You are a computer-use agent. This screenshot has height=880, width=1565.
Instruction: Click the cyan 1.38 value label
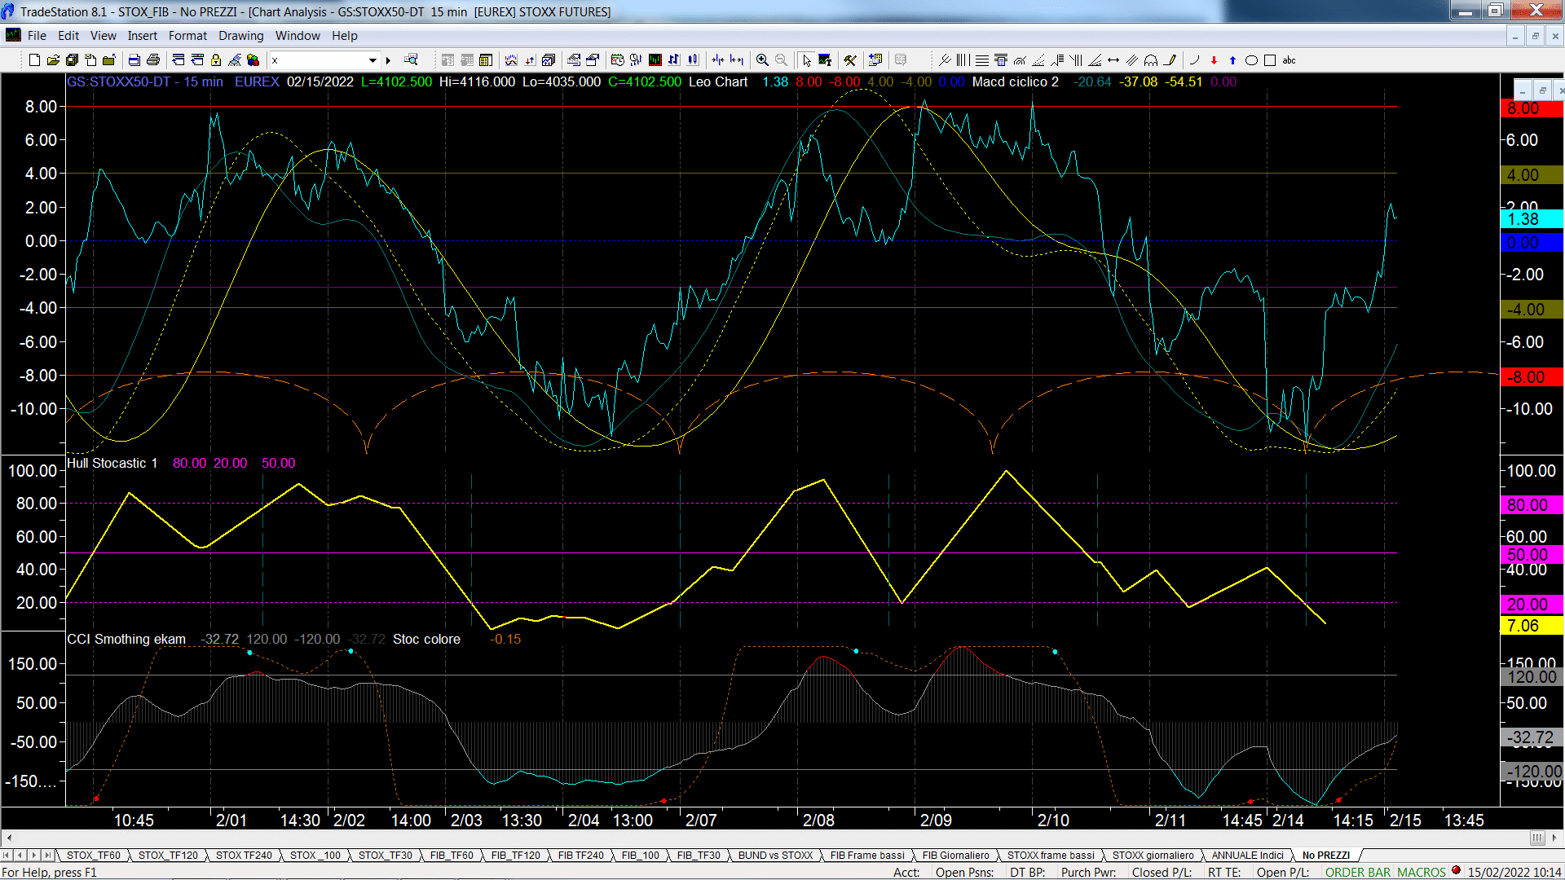[1532, 219]
